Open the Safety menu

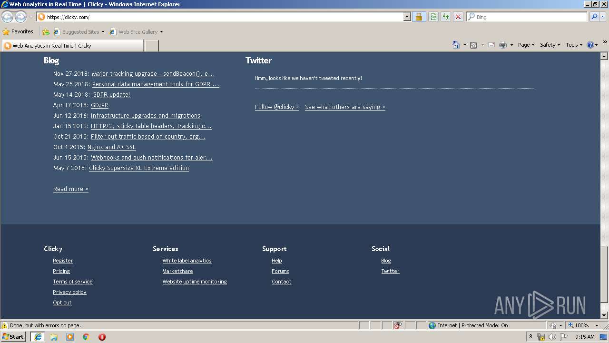(550, 45)
